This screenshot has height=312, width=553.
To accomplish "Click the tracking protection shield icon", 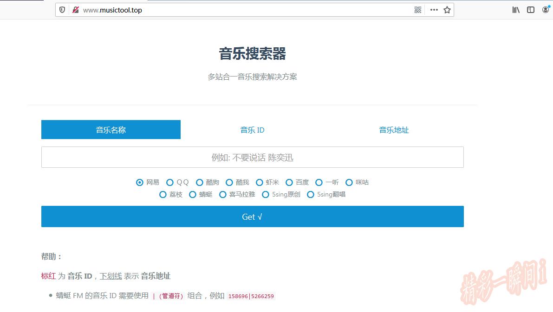I will coord(62,10).
